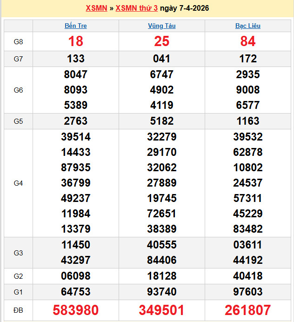Click the G7 result 041

[161, 59]
